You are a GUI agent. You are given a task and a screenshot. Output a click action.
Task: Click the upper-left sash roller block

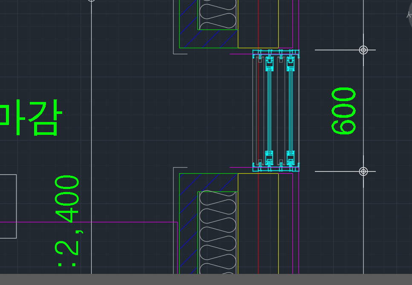pos(269,64)
